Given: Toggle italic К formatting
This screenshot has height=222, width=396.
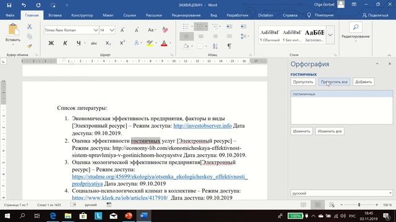Looking at the screenshot, I should [x=65, y=43].
